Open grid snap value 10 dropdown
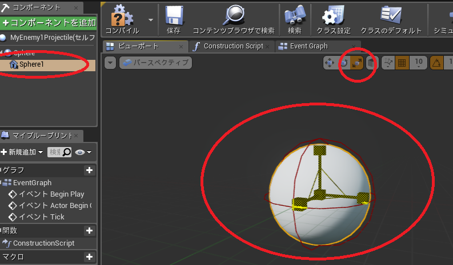Viewport: 453px width, 265px height. tap(418, 63)
